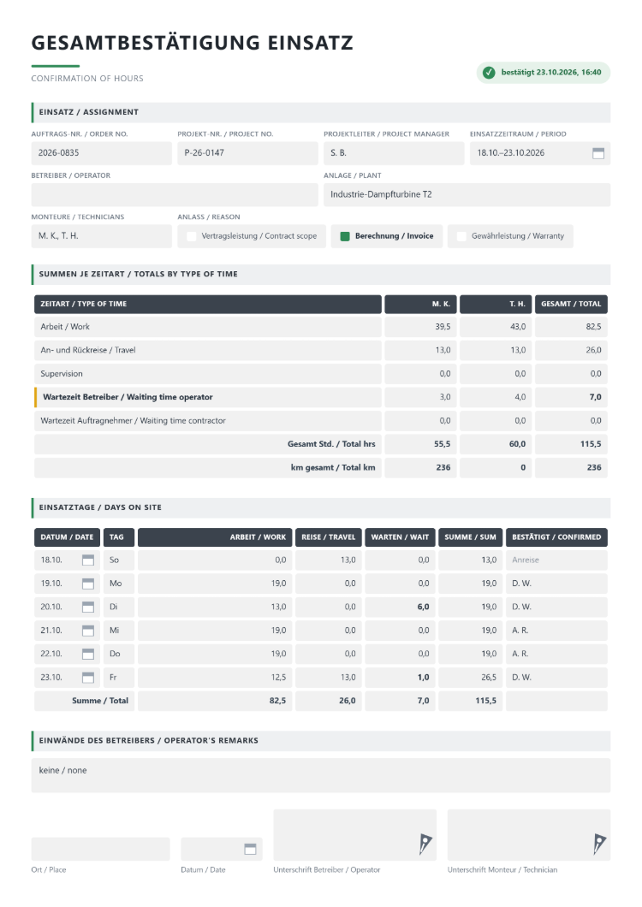Click the Projekt-Nr. field P-26-0147
642x907 pixels.
(247, 153)
